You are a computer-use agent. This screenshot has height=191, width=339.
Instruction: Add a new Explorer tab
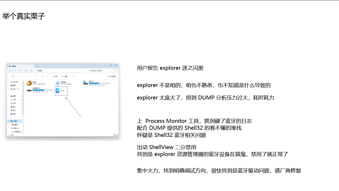(37, 66)
